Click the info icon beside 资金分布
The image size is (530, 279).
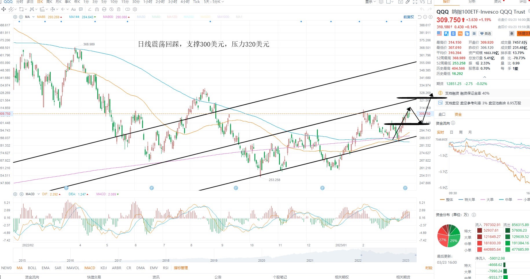[x=474, y=215]
